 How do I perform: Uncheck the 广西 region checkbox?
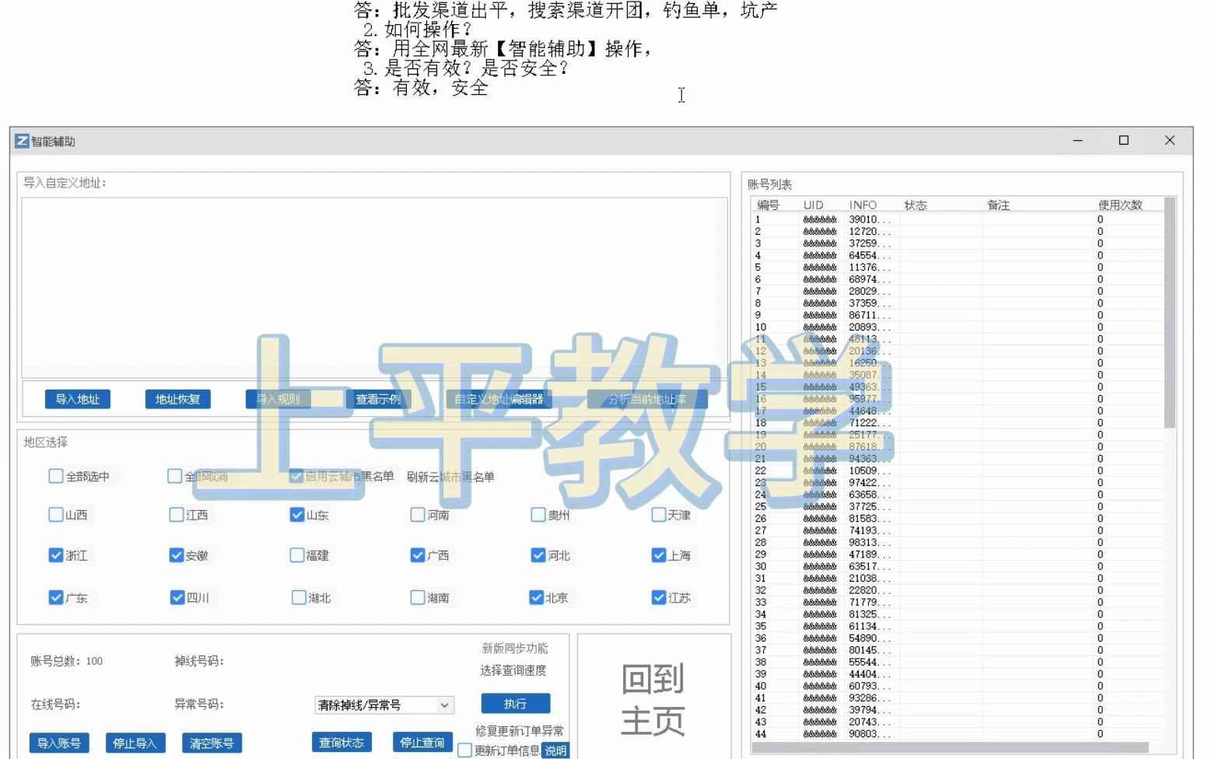pos(418,554)
